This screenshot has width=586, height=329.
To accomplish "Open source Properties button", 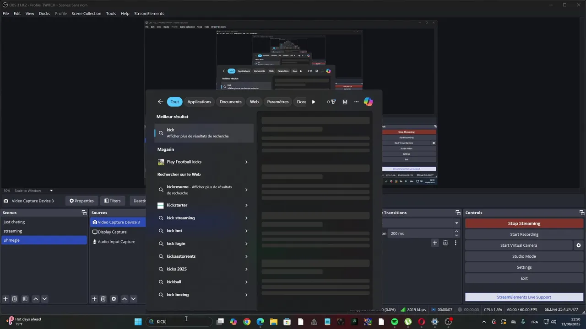I will 81,201.
